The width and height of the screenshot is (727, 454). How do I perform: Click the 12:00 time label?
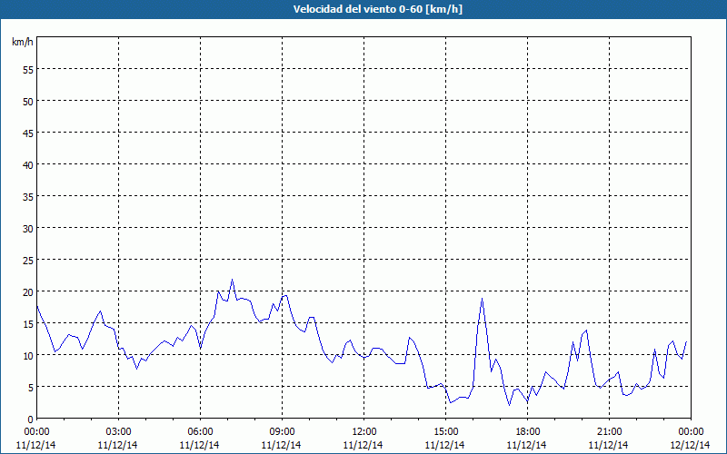[364, 432]
